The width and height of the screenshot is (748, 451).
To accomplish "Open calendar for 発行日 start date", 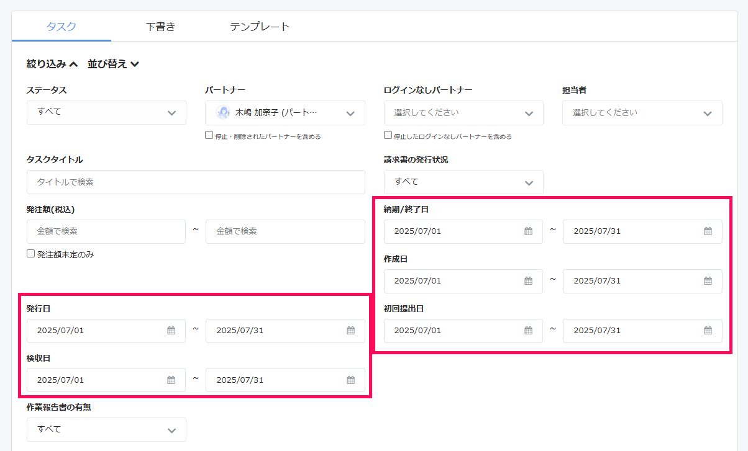I will click(171, 331).
